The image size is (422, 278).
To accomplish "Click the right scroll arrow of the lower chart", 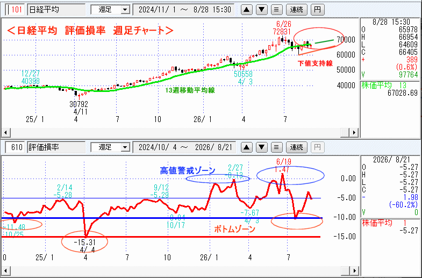I will (x=354, y=270).
